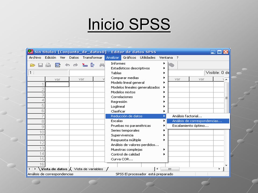Open the Ver menu

[x=63, y=58]
